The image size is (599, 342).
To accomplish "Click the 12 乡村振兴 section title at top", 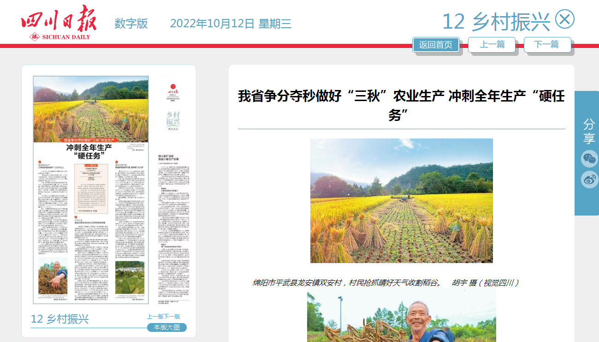I will pyautogui.click(x=496, y=21).
